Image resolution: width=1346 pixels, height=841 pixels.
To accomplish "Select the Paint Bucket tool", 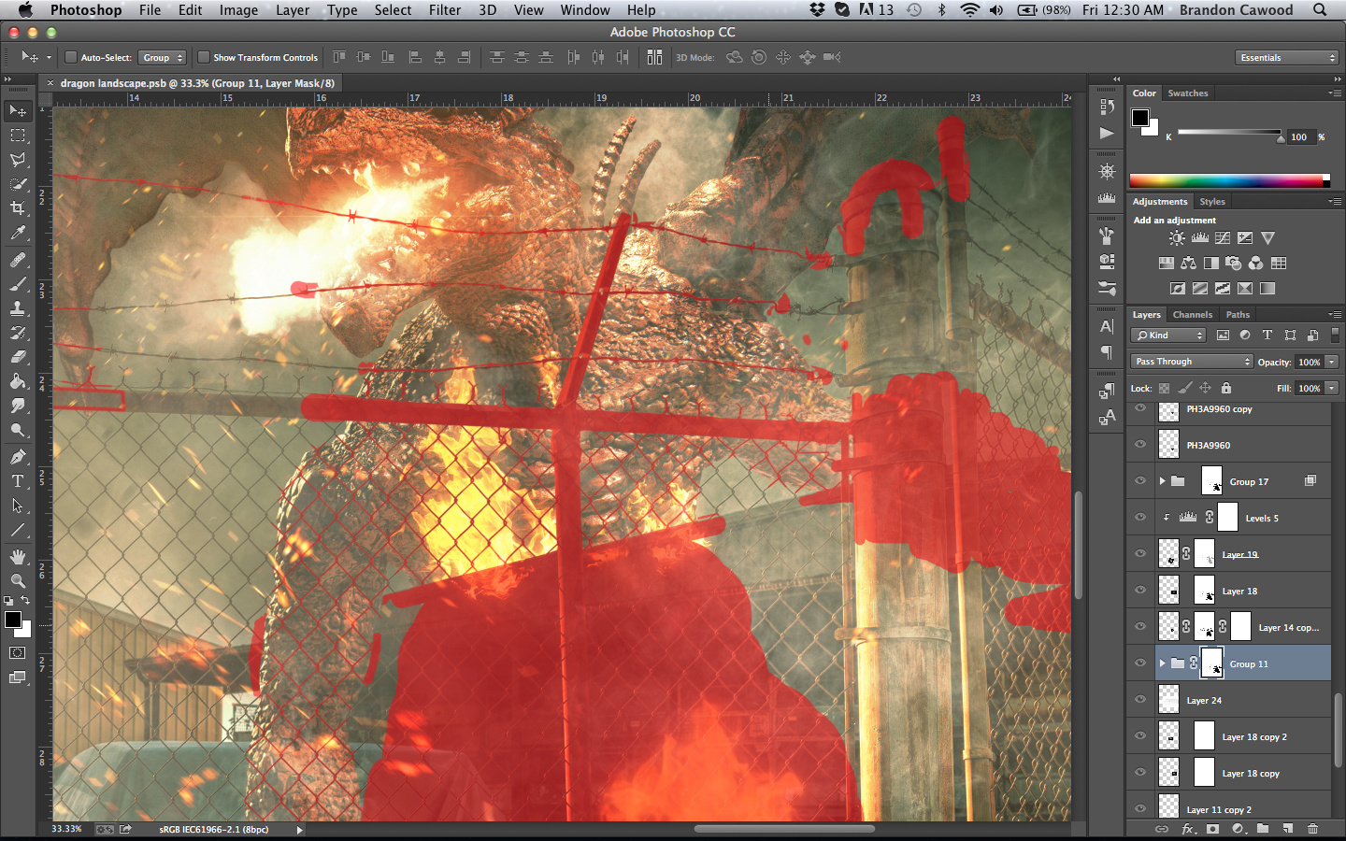I will (18, 381).
